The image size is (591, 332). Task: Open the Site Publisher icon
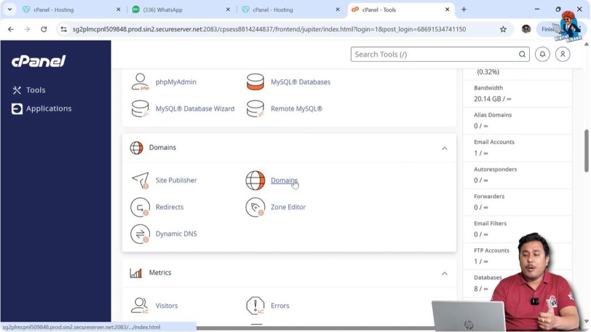(x=140, y=180)
